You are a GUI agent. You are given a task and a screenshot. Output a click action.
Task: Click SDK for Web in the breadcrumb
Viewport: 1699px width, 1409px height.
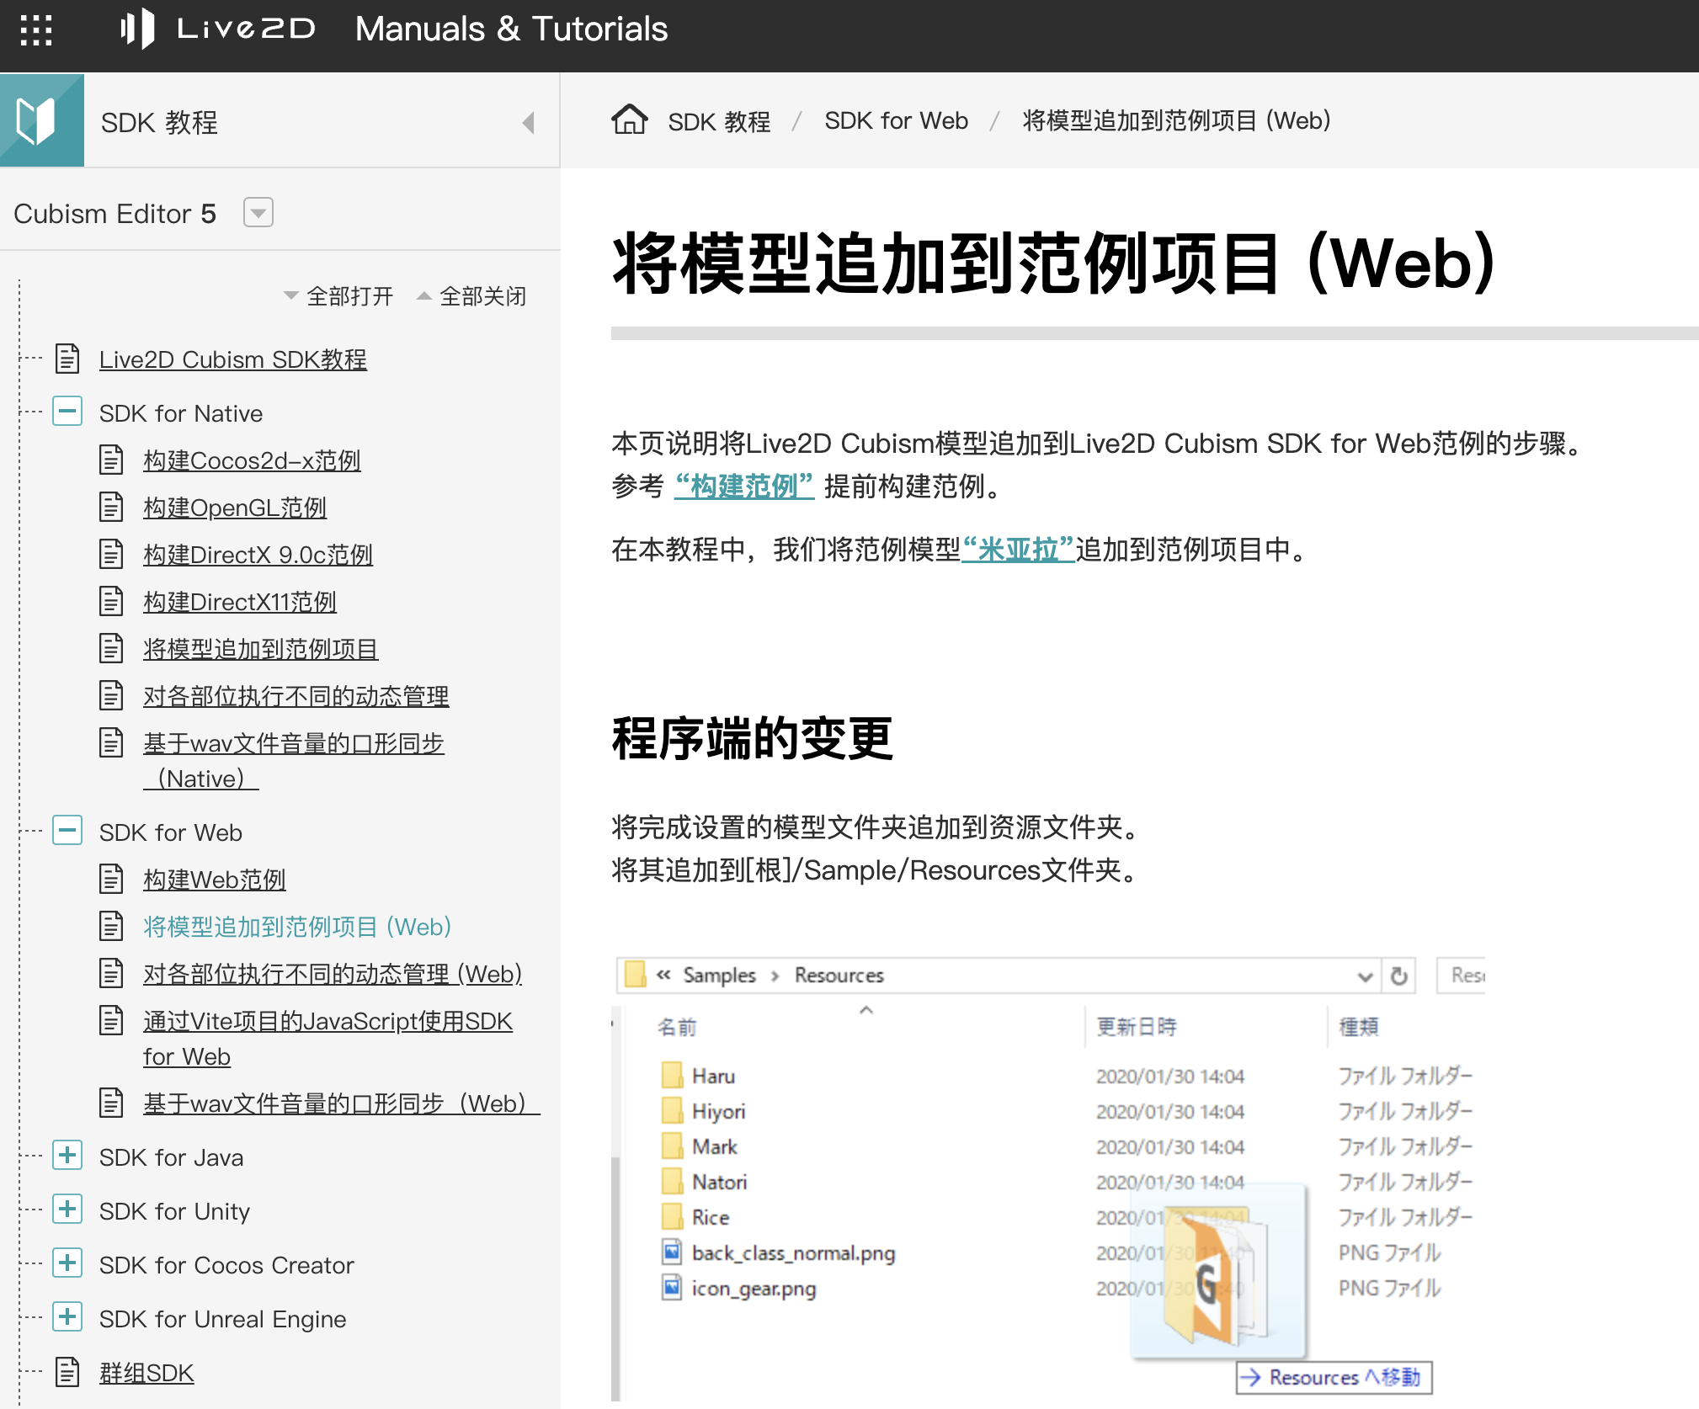click(x=896, y=120)
